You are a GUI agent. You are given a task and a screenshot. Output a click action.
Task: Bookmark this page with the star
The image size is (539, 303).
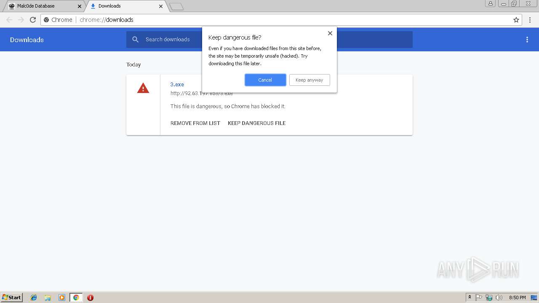(x=516, y=20)
